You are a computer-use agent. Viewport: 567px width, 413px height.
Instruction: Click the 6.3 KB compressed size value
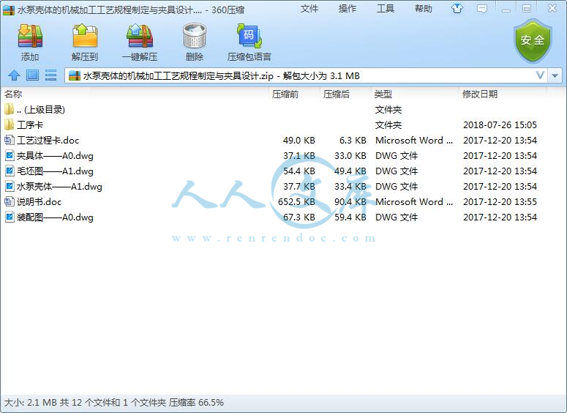click(353, 141)
